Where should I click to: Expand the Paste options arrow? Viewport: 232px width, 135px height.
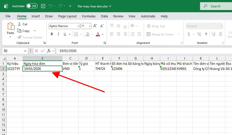point(10,37)
